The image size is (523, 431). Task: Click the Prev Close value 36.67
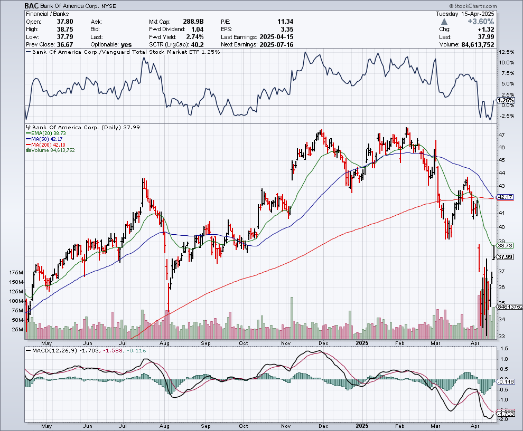64,45
